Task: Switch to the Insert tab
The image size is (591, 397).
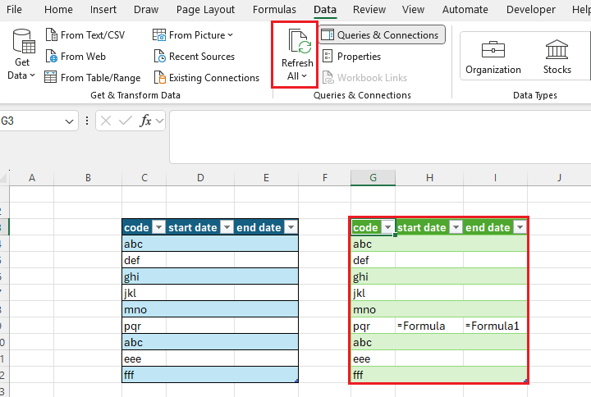Action: (x=103, y=9)
